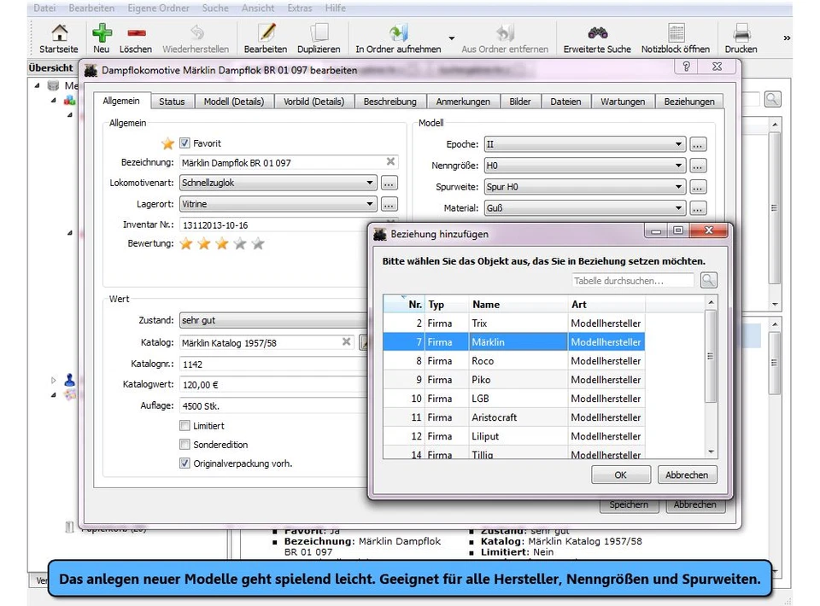The image size is (820, 606).
Task: Click the Startseite home icon
Action: tap(59, 33)
